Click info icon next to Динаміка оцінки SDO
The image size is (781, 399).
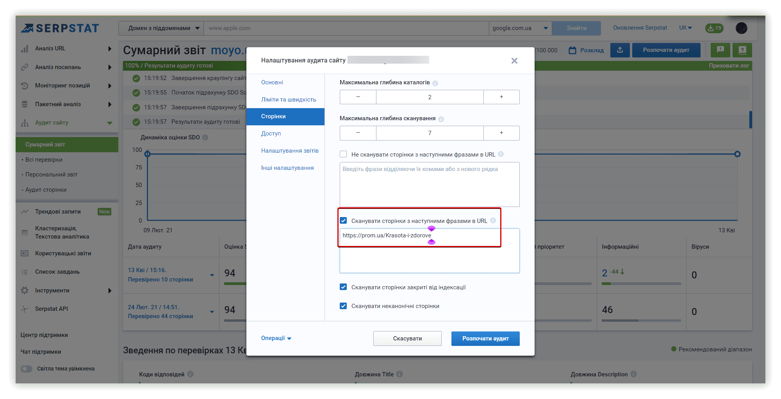(x=205, y=137)
